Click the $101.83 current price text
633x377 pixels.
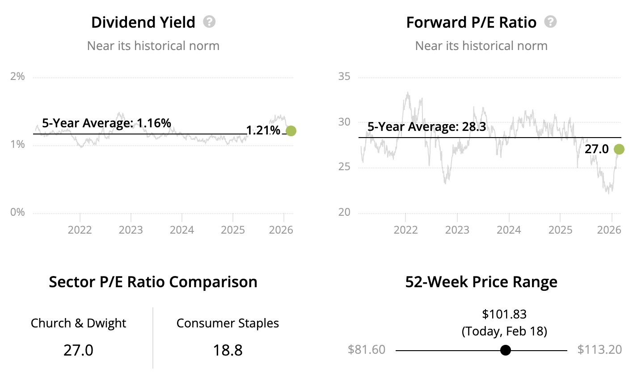pyautogui.click(x=504, y=314)
